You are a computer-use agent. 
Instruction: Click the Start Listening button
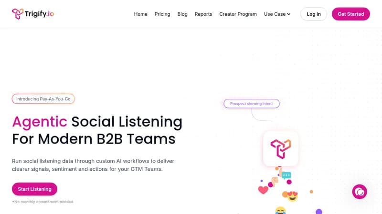(x=34, y=189)
